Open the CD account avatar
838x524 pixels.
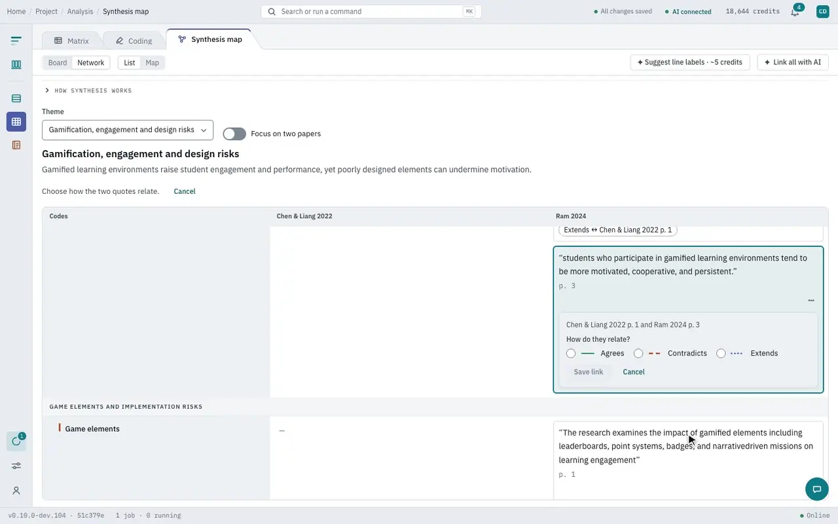pyautogui.click(x=823, y=11)
